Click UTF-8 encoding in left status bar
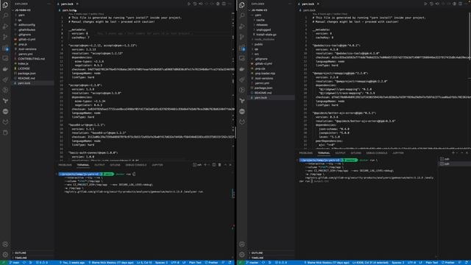 point(175,263)
